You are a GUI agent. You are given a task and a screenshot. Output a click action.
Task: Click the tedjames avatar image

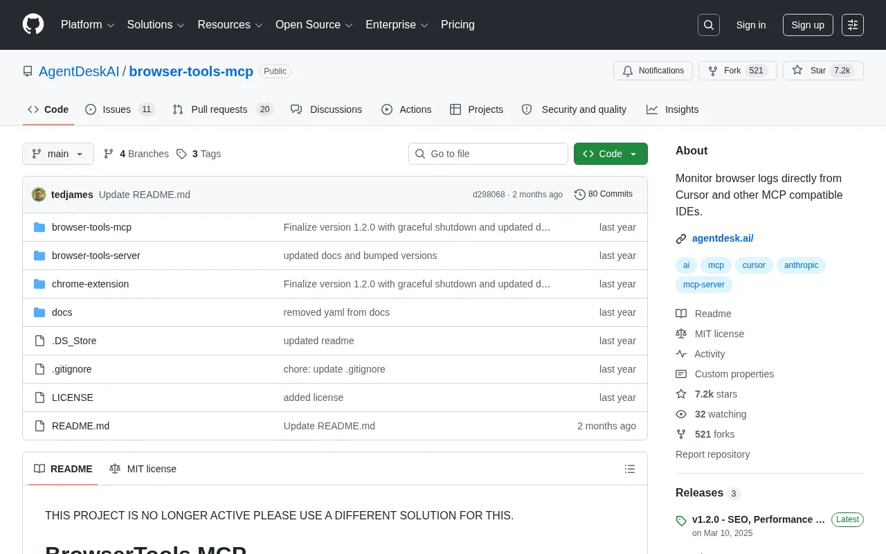39,195
